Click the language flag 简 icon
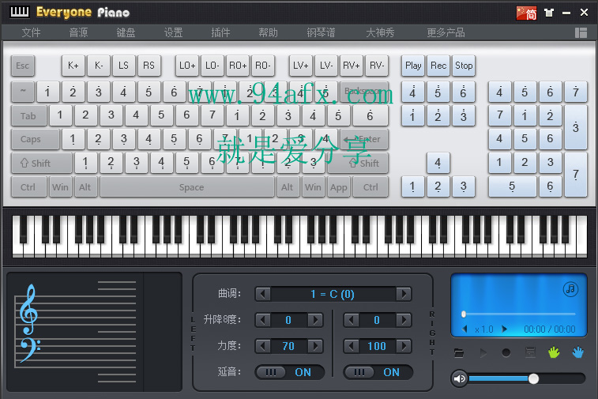 (x=526, y=13)
